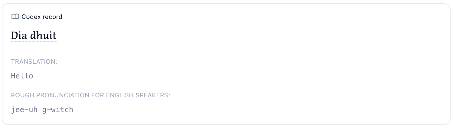Click the "TRANSLATION:" field label
Image resolution: width=453 pixels, height=128 pixels.
pos(34,62)
